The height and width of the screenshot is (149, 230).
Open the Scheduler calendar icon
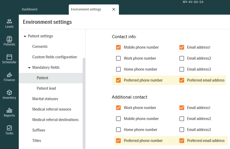coord(9,57)
